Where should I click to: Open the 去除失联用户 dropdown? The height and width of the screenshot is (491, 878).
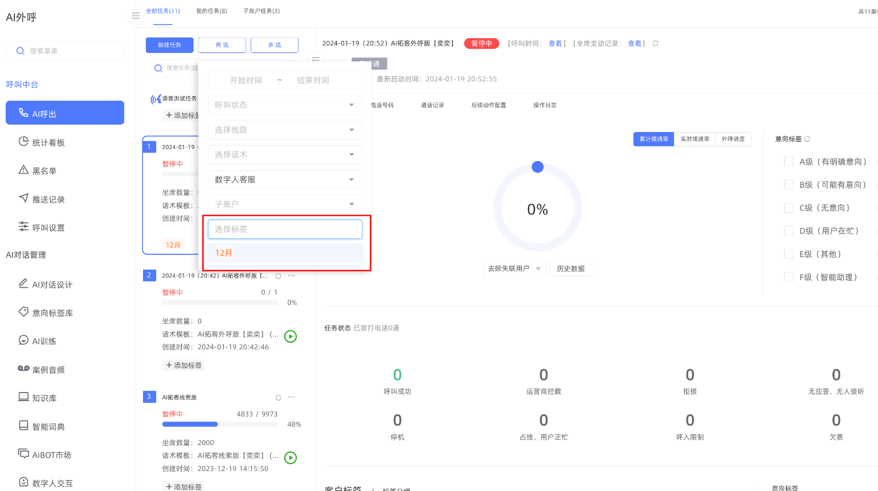(514, 269)
